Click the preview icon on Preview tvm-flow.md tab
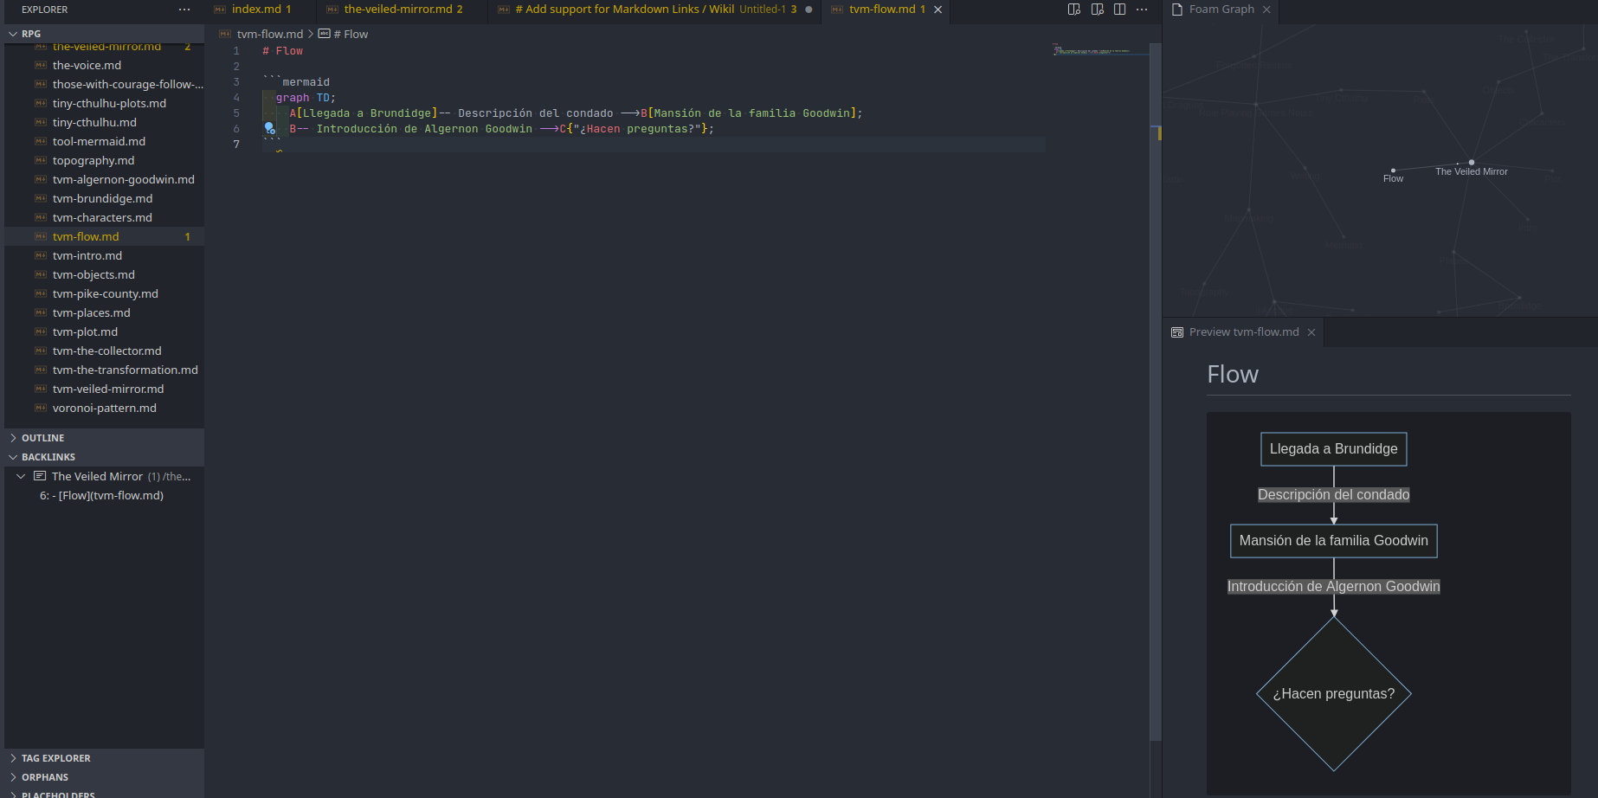 [1177, 331]
